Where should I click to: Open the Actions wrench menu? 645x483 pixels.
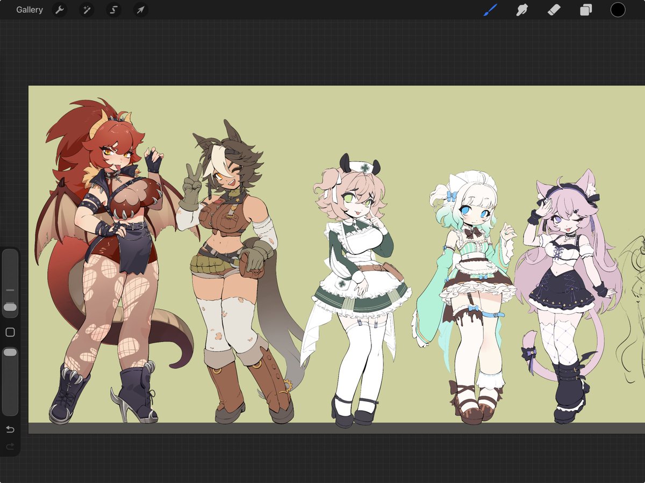tap(60, 10)
